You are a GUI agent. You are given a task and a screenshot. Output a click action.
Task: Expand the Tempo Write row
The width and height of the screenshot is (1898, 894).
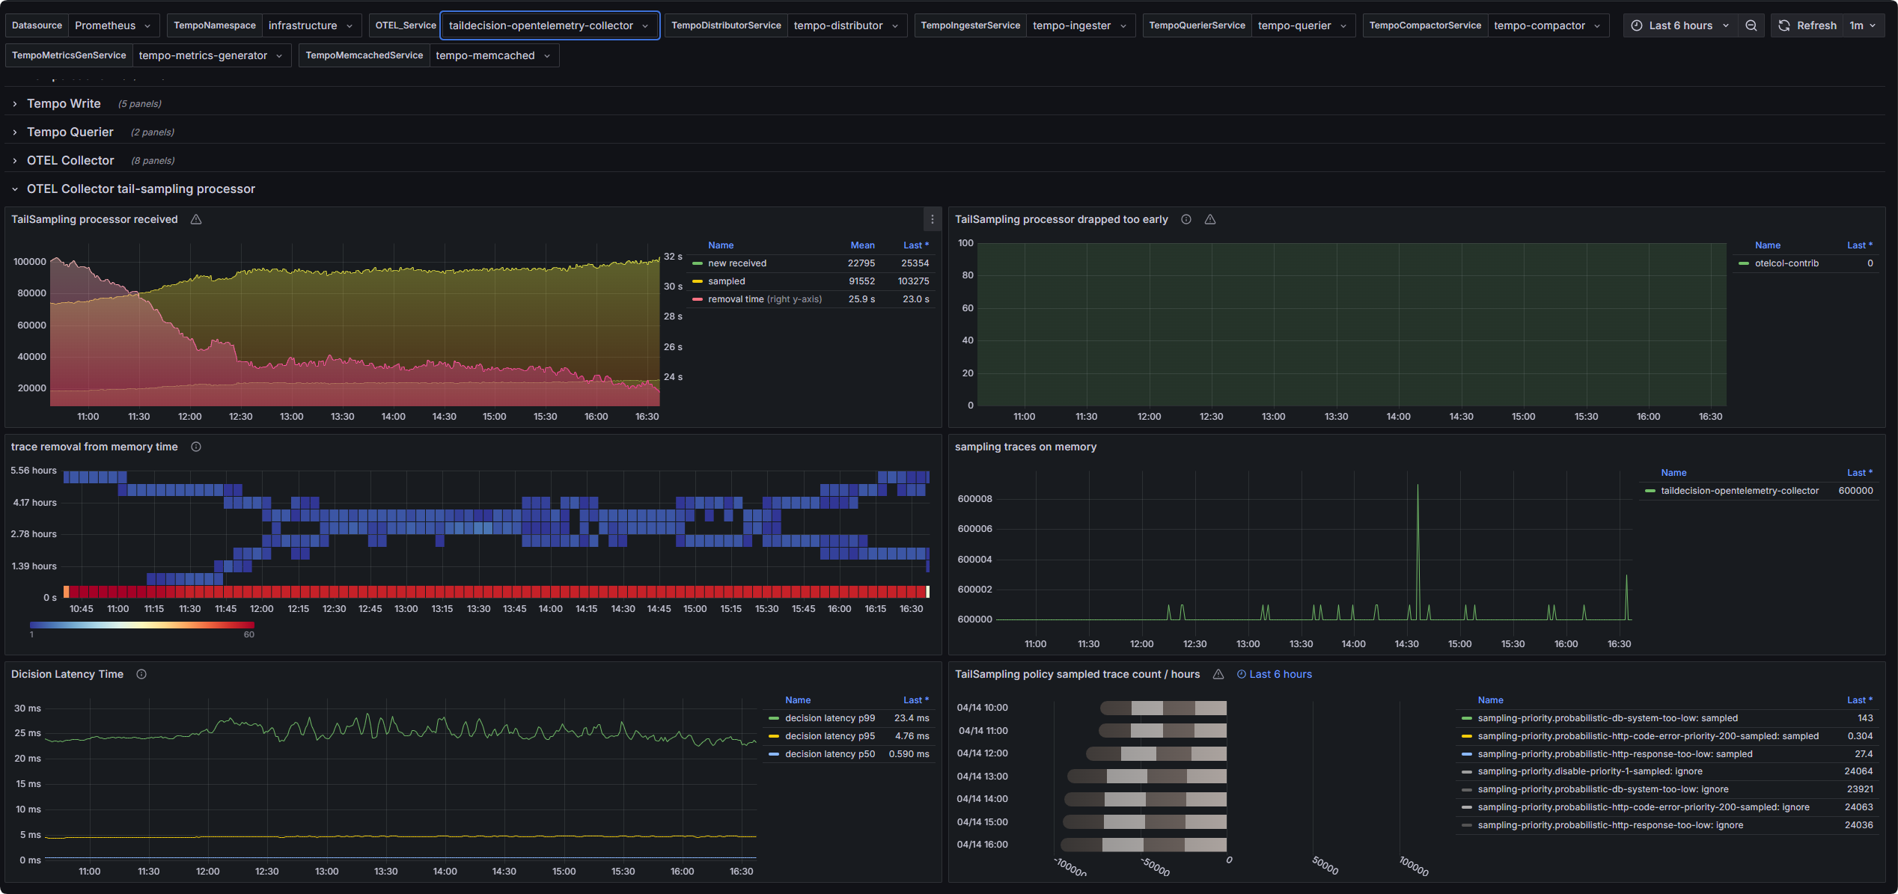point(64,104)
